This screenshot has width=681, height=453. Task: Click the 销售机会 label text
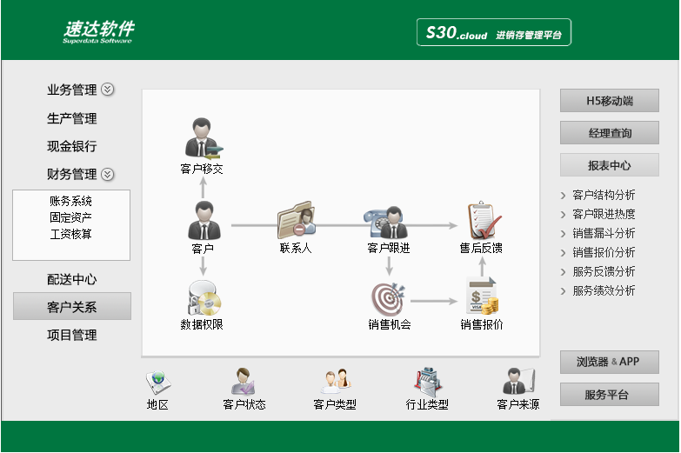390,324
